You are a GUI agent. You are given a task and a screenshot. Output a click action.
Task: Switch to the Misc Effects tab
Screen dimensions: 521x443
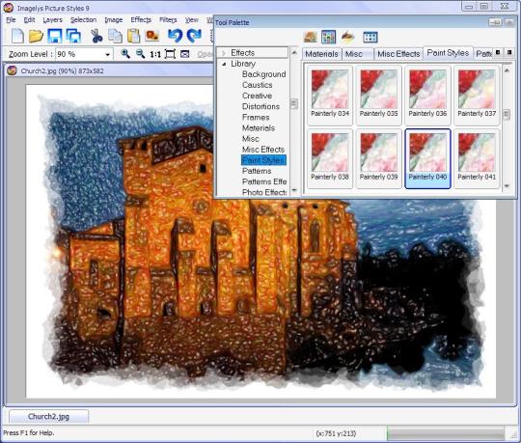coord(398,54)
